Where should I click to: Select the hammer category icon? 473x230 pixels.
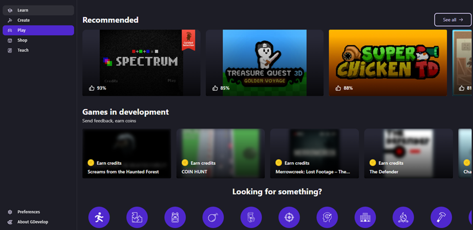441,217
